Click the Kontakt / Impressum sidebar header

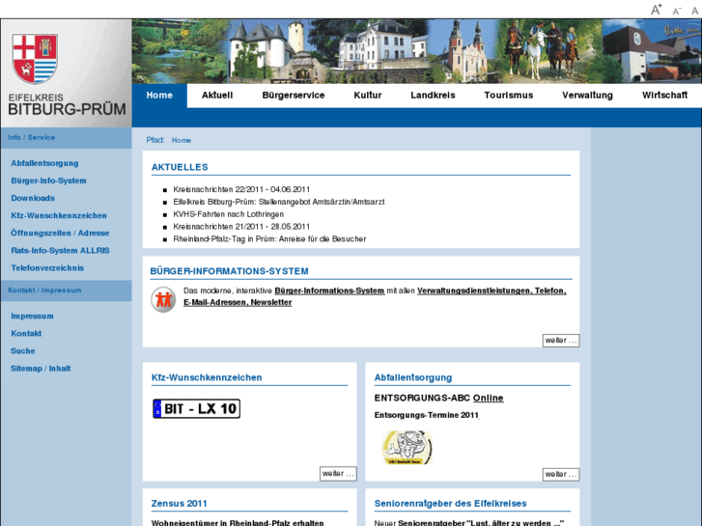pyautogui.click(x=67, y=291)
